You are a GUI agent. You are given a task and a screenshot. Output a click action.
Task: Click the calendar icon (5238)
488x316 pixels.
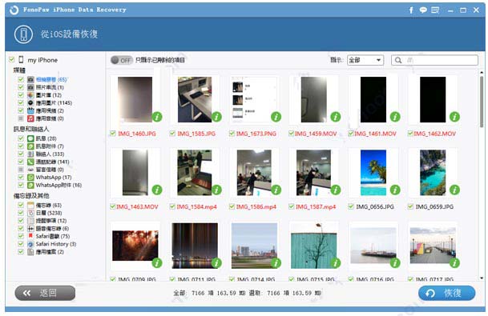[x=30, y=213]
